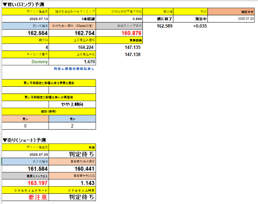Select the verification date cell '2026.07.20' at right

[231, 19]
